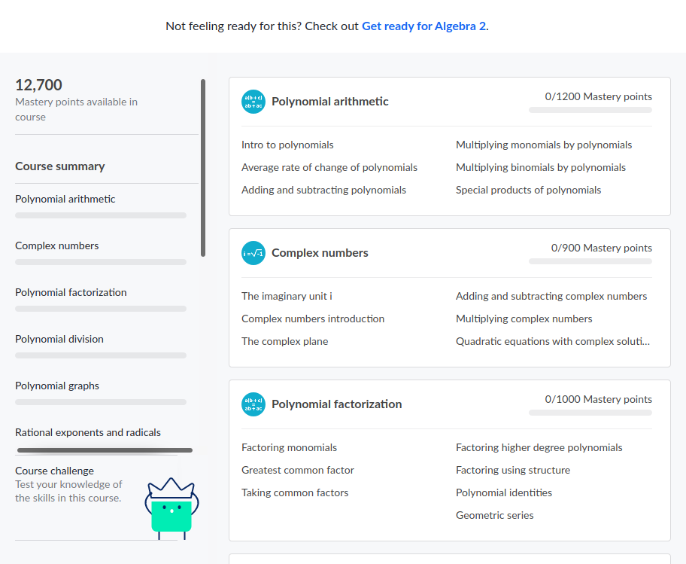Click the Polynomial arithmetic unit icon
686x564 pixels.
tap(253, 102)
